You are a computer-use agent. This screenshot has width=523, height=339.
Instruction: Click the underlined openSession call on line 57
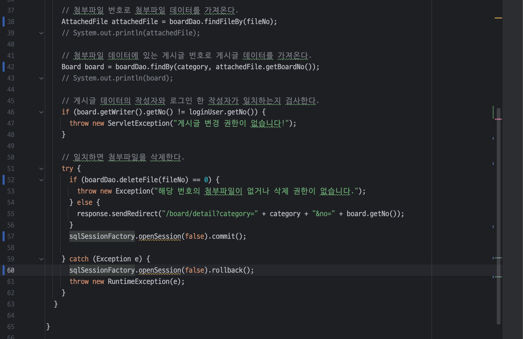pos(160,236)
